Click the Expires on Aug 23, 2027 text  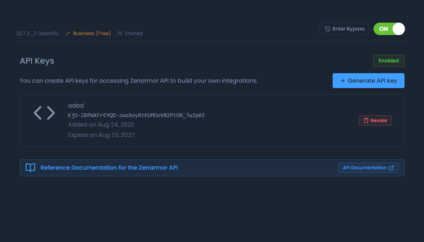[x=101, y=135]
